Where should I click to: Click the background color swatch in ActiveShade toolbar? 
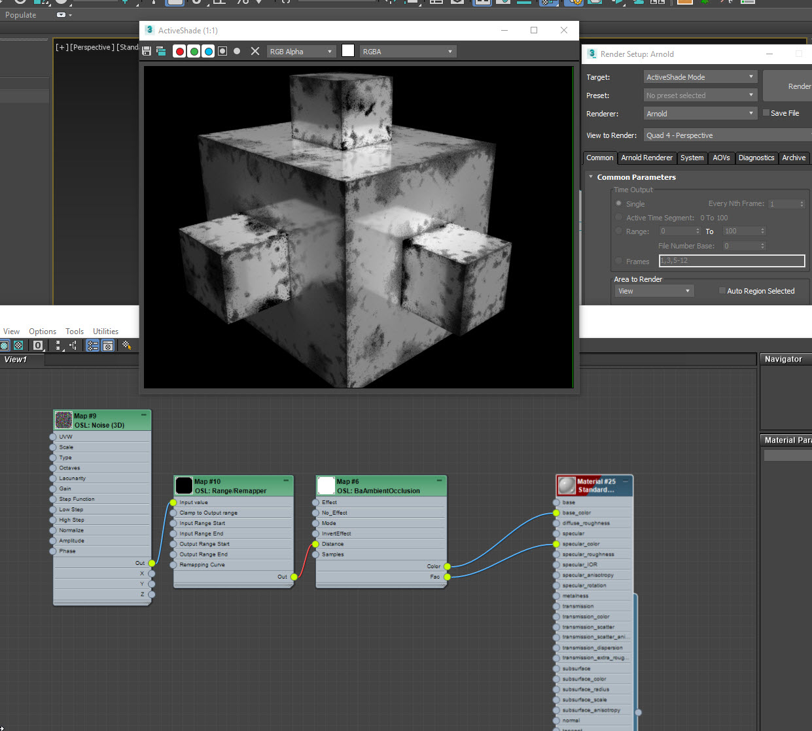tap(348, 50)
